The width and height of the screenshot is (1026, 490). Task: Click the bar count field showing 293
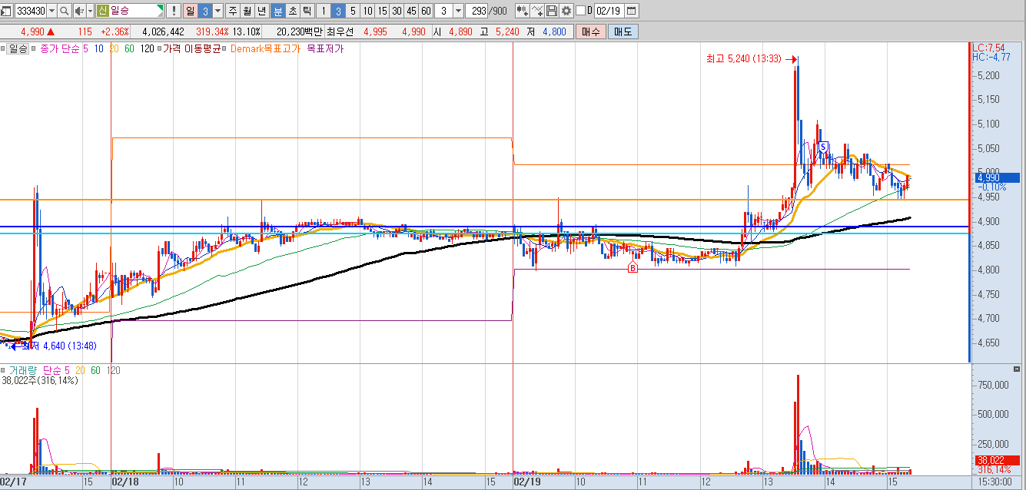476,11
